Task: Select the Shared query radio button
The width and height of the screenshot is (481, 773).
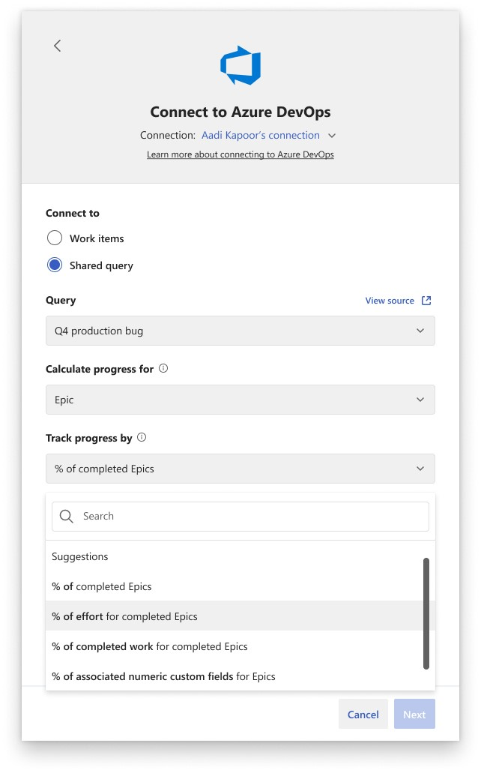Action: (x=55, y=265)
